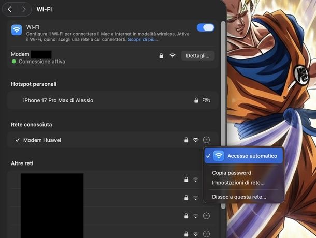
Task: Click the Wi-Fi signal icon in the Modem Huawei row
Action: pos(195,140)
